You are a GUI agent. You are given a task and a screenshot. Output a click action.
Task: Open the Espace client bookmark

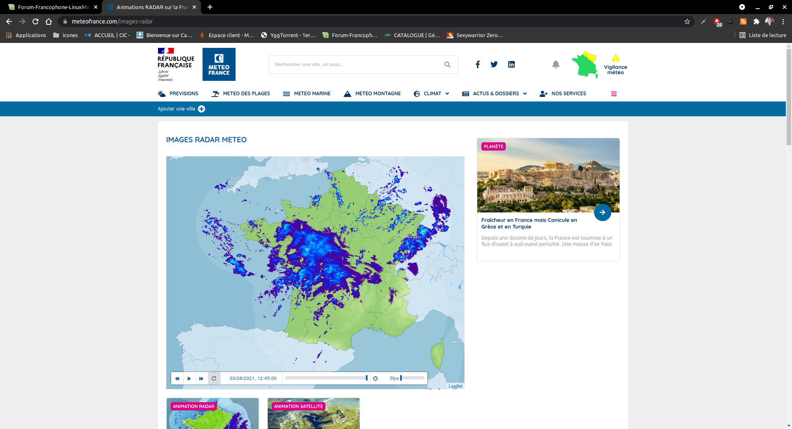[227, 35]
